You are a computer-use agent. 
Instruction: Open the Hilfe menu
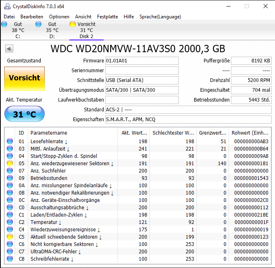[x=129, y=17]
